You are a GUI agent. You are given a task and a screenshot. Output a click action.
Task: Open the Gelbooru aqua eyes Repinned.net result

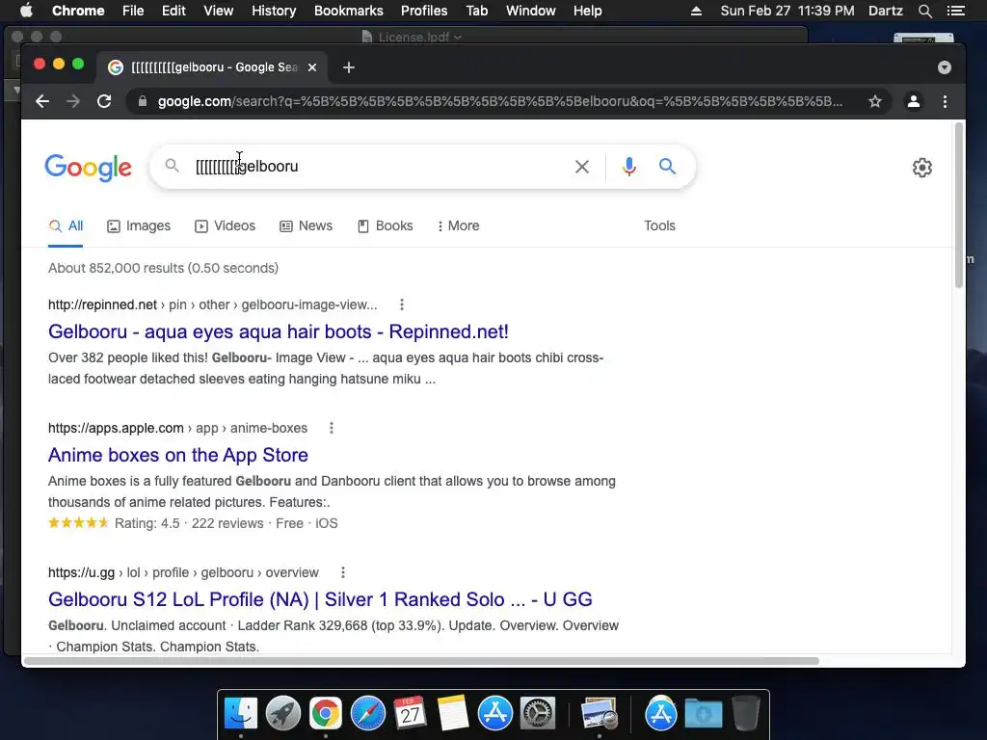(279, 331)
